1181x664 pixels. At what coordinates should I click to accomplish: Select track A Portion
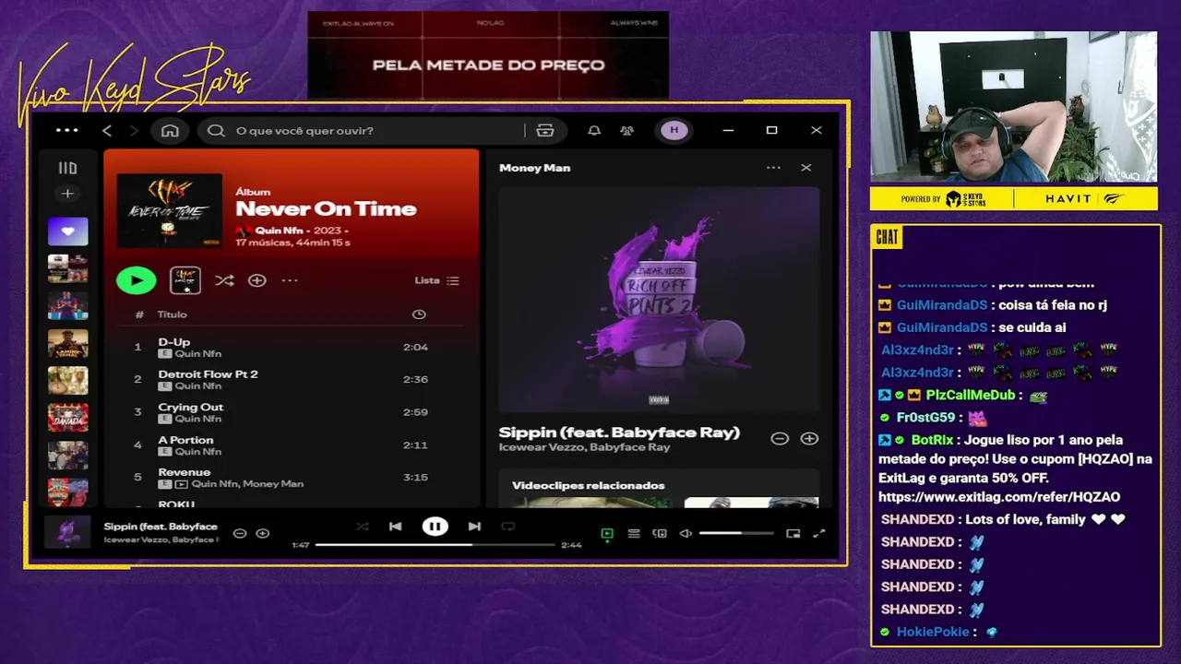292,445
